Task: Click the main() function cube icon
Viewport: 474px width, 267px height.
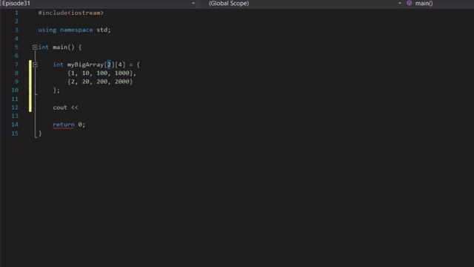Action: pyautogui.click(x=409, y=3)
